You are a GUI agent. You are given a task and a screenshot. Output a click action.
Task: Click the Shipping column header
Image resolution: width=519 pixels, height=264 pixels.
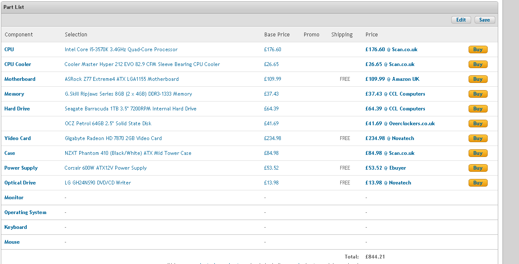pos(342,35)
